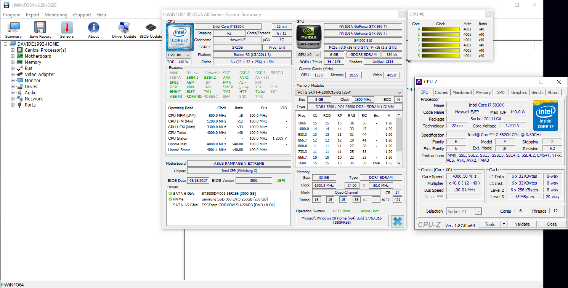Open the Program menu

coord(12,15)
